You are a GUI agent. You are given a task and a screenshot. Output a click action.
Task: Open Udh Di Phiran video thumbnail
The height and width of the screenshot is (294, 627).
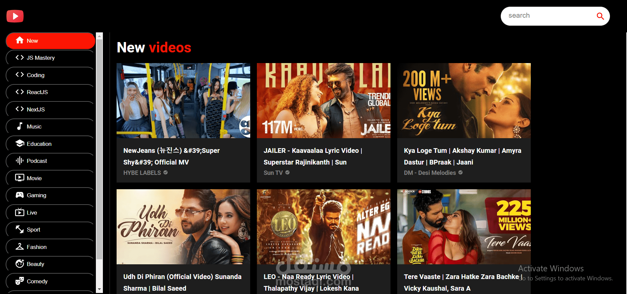click(x=183, y=227)
